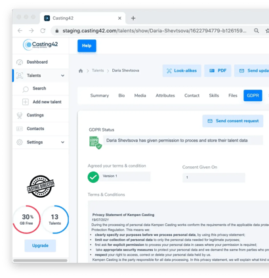Screen dimensions: 269x278
Task: Switch to the Bio tab
Action: point(121,95)
